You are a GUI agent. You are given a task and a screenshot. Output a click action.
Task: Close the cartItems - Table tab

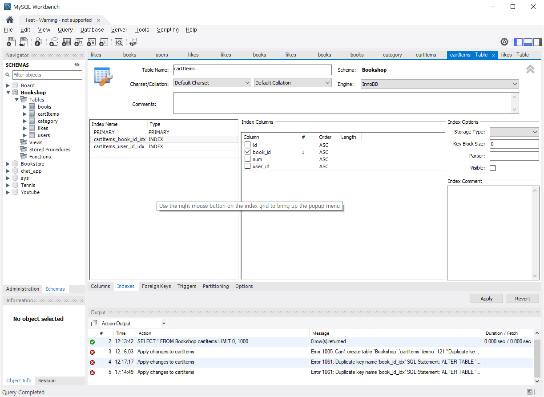(x=493, y=55)
